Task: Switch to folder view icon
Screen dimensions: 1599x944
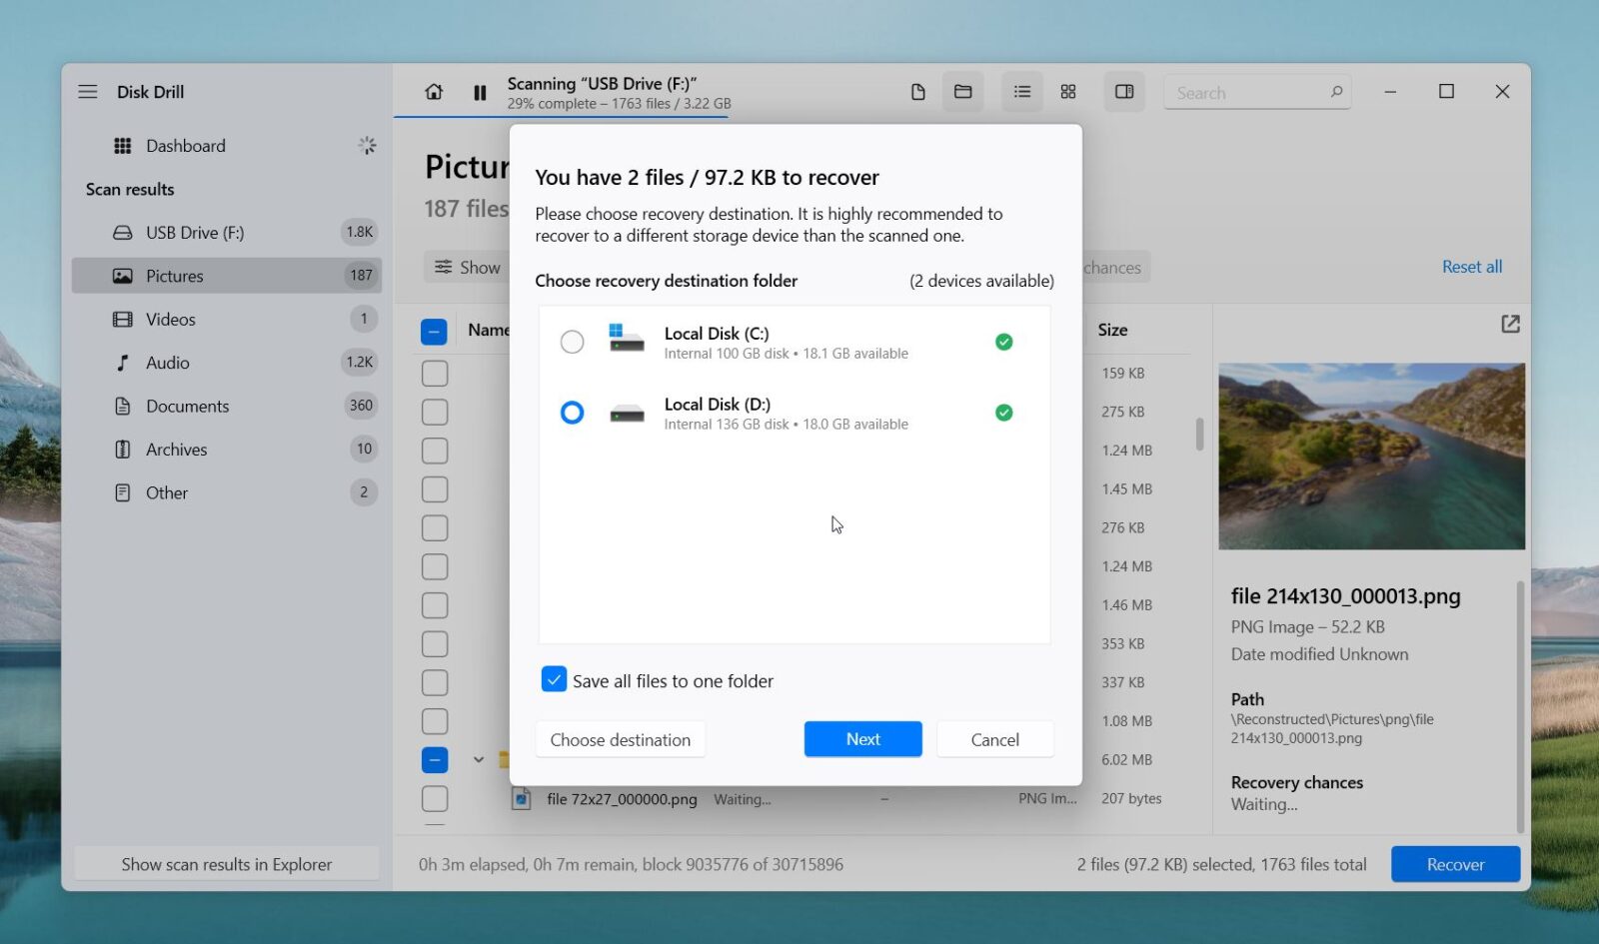Action: tap(962, 92)
